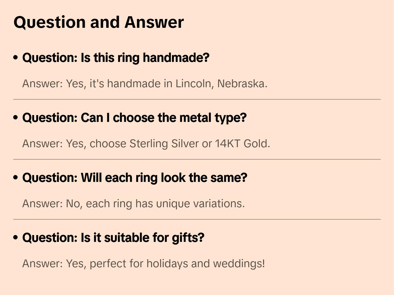
Task: Click the words "Lincoln, Nebraska"
Action: pyautogui.click(x=221, y=84)
